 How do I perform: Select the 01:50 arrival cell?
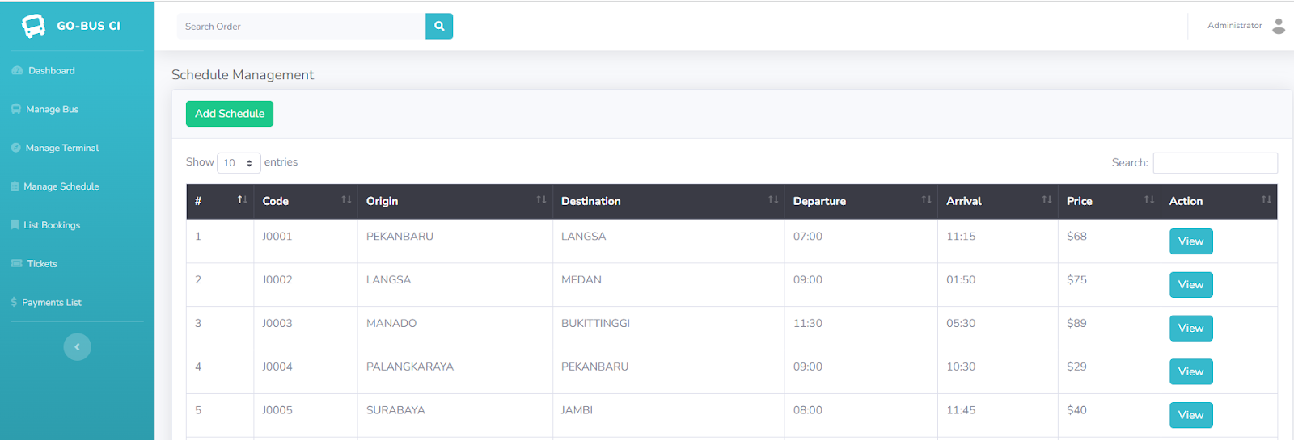point(998,285)
